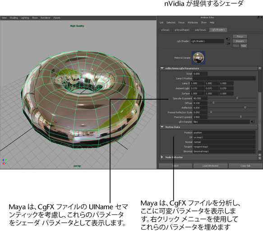Viewport: 263px width, 232px height.
Task: Click the XYZ axis indicator in viewport
Action: (5, 161)
